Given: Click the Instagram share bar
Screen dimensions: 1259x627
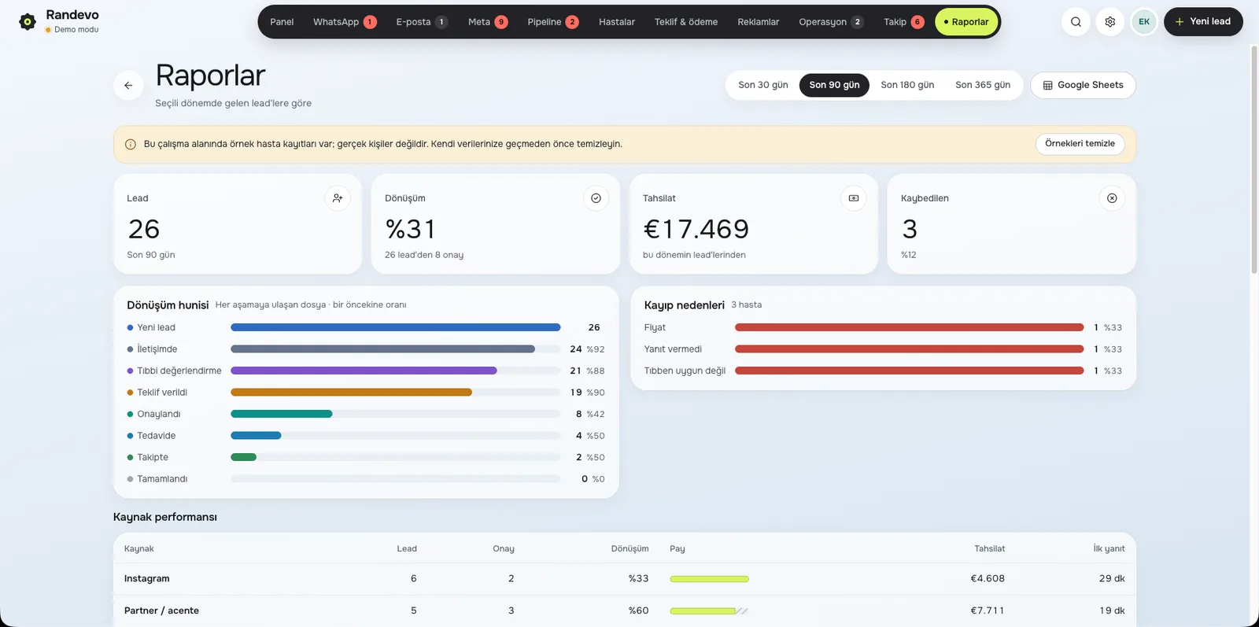Looking at the screenshot, I should pyautogui.click(x=710, y=579).
